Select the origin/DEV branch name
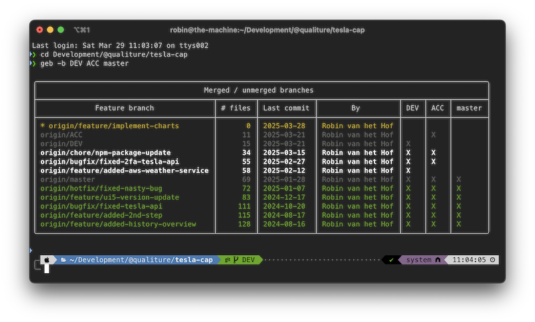535x322 pixels. click(61, 144)
